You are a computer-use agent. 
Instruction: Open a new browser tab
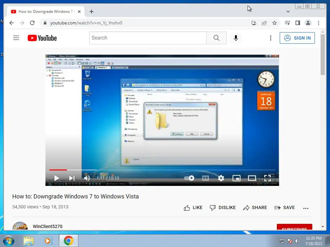point(91,12)
